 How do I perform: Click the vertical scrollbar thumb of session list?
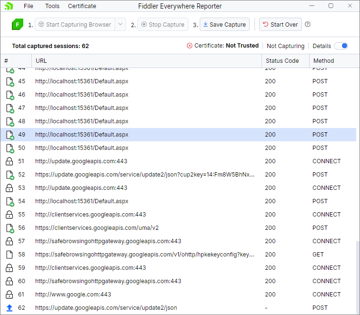tap(358, 277)
